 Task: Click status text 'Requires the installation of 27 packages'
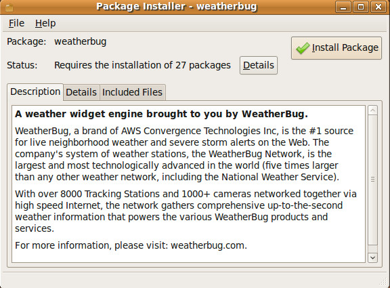pos(142,65)
